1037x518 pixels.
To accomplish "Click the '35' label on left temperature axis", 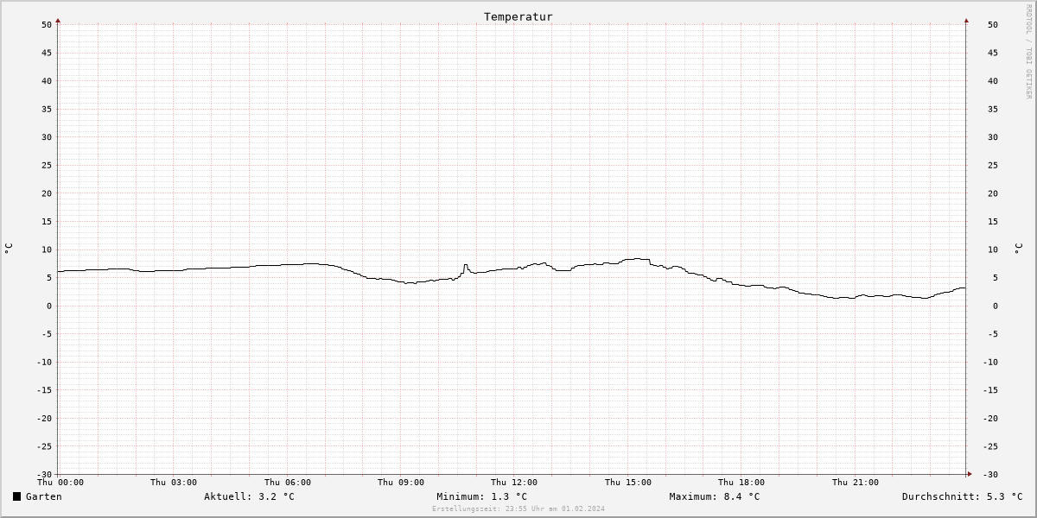I will coord(47,109).
